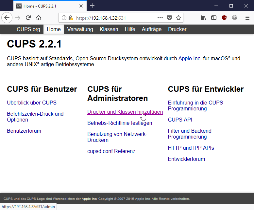254x210 pixels.
Task: Select the Home navigation tab
Action: tap(54, 29)
